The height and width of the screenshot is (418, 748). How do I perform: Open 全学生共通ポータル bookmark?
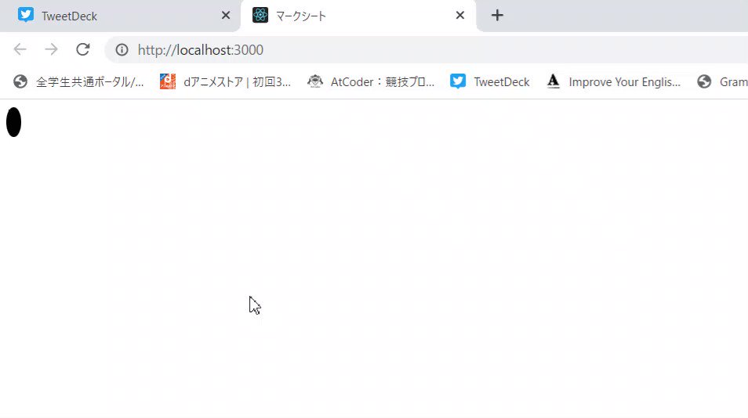(78, 82)
